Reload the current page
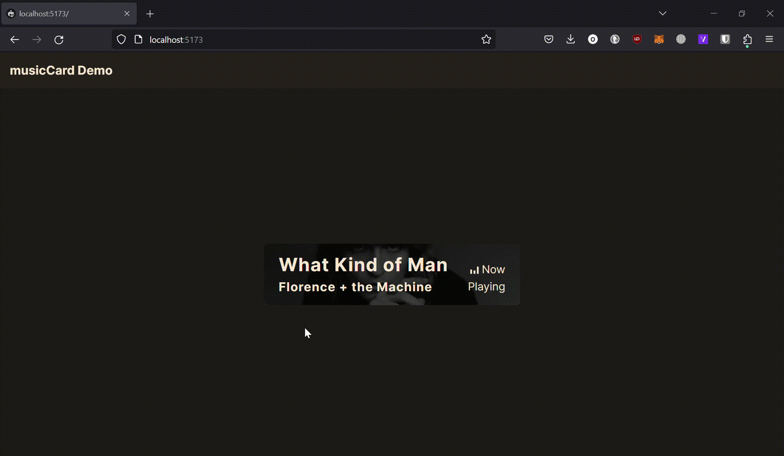The image size is (784, 456). pos(59,40)
